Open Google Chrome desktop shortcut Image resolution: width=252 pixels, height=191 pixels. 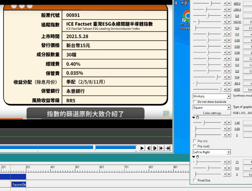pos(186,20)
